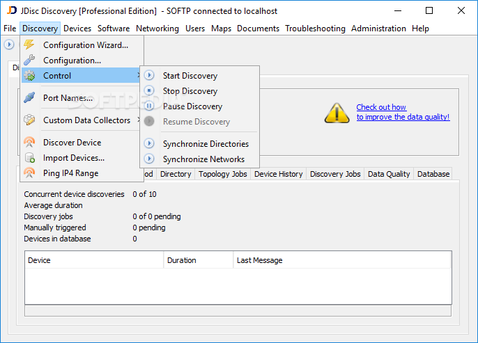The image size is (478, 343).
Task: Select Configuration Wizard... menu entry
Action: (x=82, y=45)
